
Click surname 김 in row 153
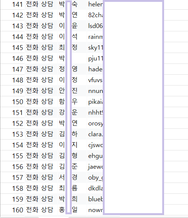[x=62, y=134]
